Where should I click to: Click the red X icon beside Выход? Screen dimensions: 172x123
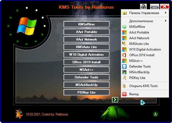tap(124, 94)
